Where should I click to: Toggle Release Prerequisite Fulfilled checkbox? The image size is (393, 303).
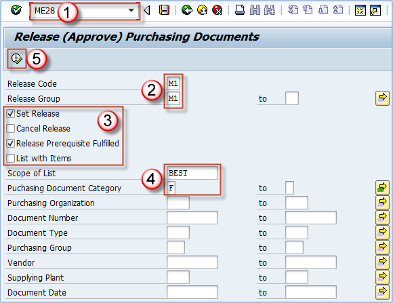11,144
